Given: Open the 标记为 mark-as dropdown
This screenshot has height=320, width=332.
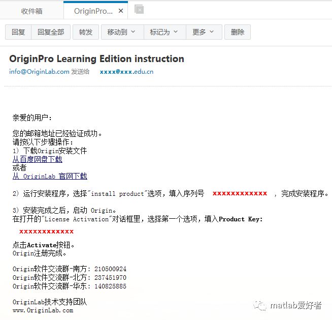Looking at the screenshot, I should [165, 32].
